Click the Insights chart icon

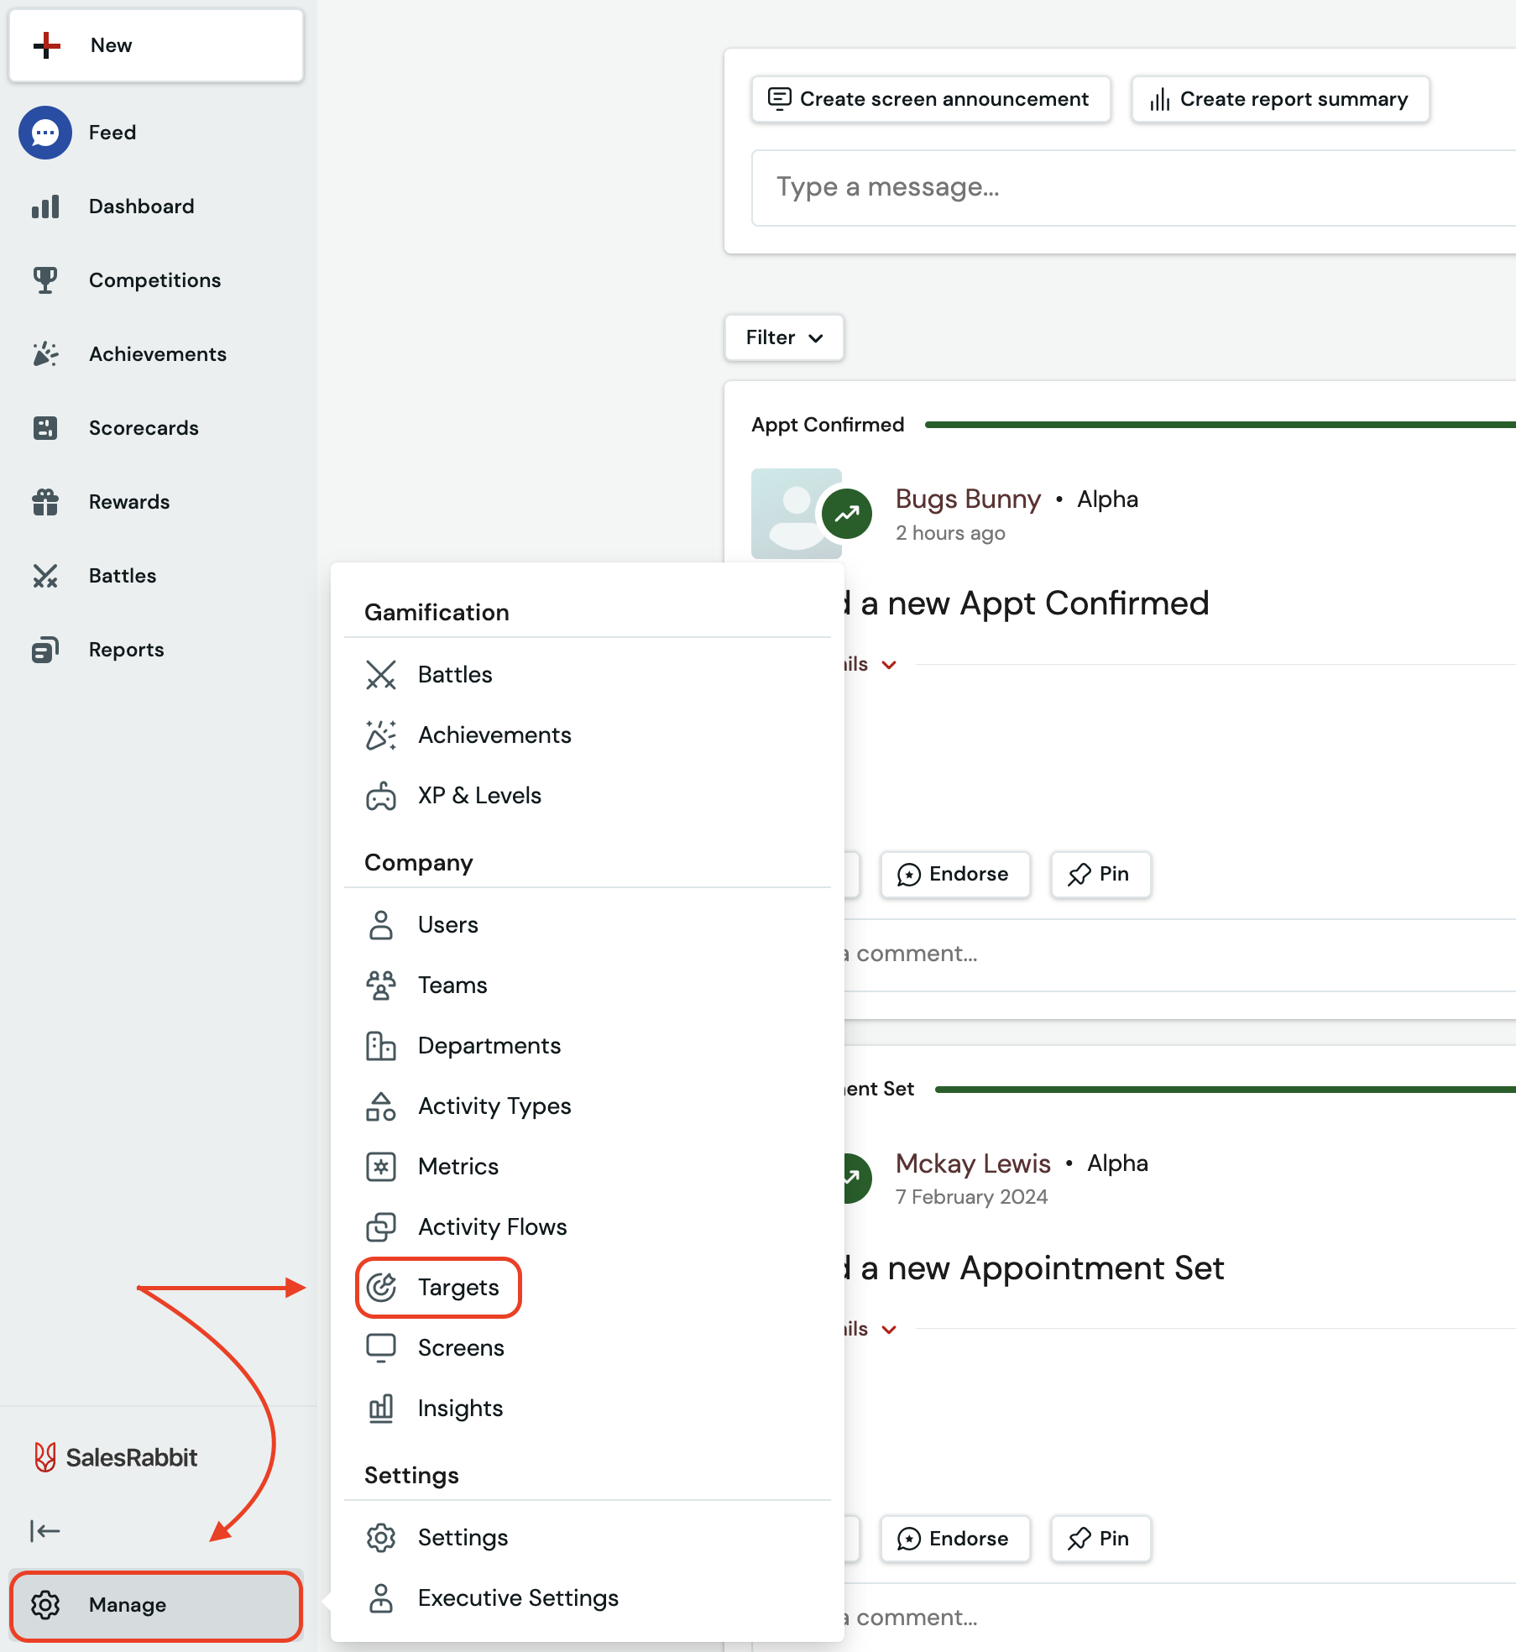coord(381,1409)
